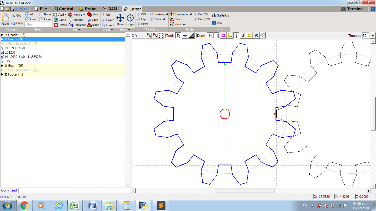Rotate selection CW
Image resolution: width=376 pixels, height=211 pixels.
tap(141, 14)
